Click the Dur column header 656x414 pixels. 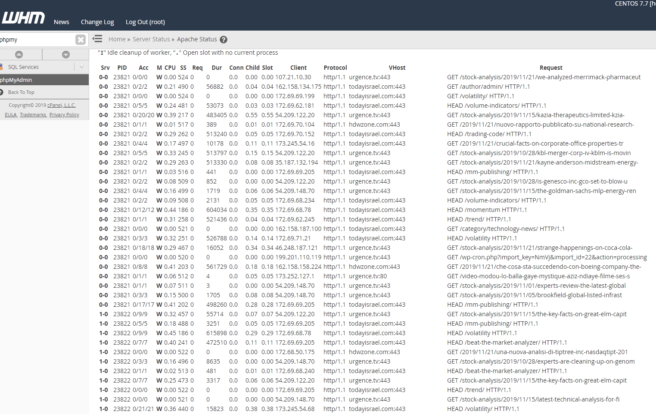pos(217,68)
